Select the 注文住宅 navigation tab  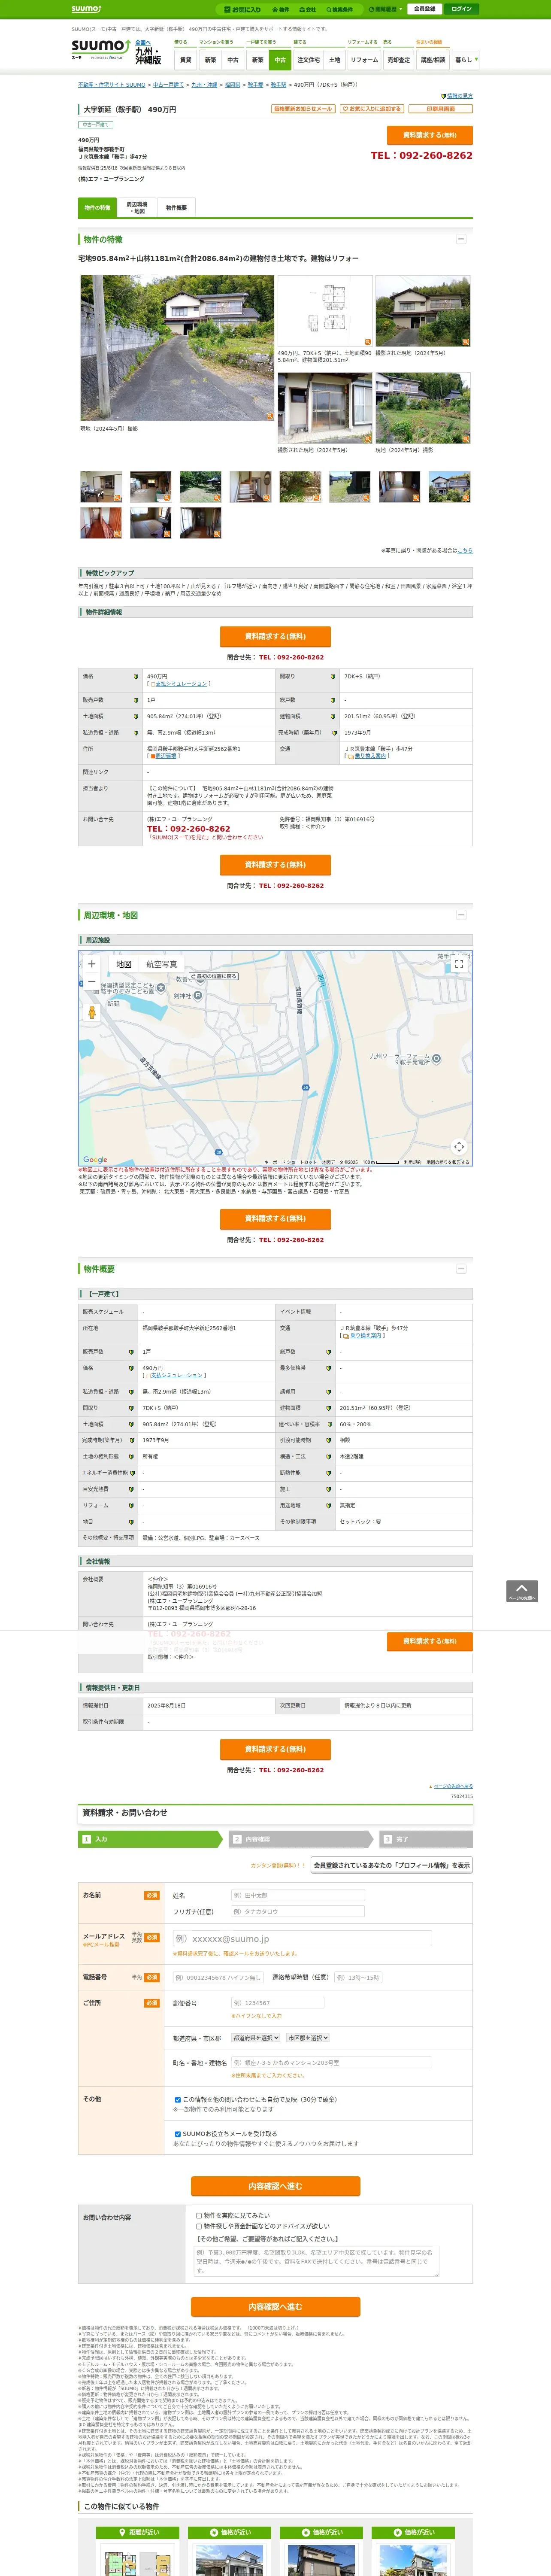click(308, 60)
